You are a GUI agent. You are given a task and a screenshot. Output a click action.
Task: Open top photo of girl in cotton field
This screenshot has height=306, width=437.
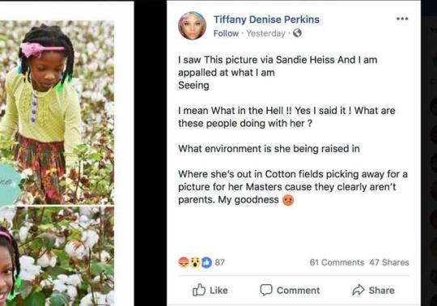point(57,113)
